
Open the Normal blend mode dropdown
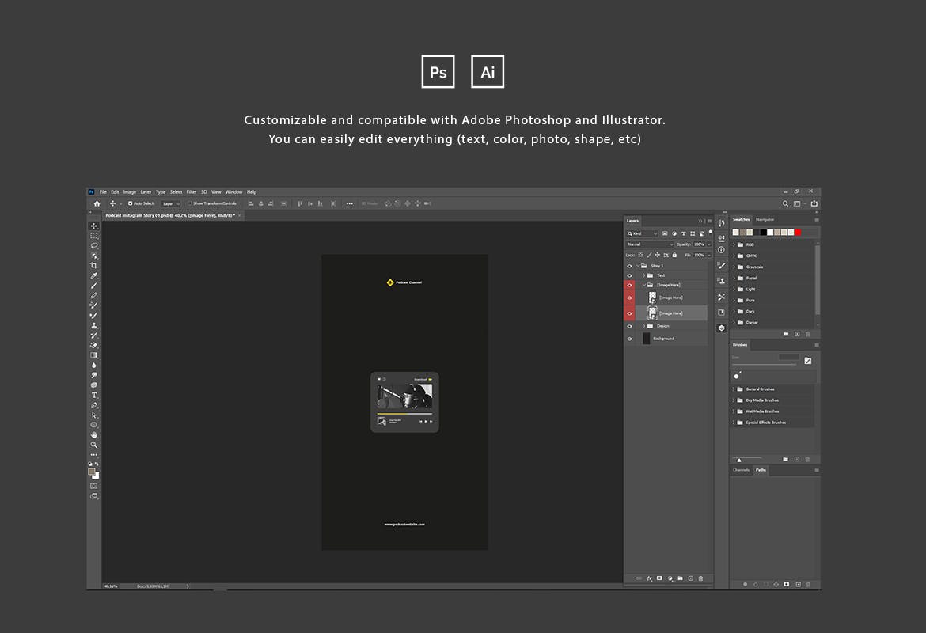click(649, 244)
